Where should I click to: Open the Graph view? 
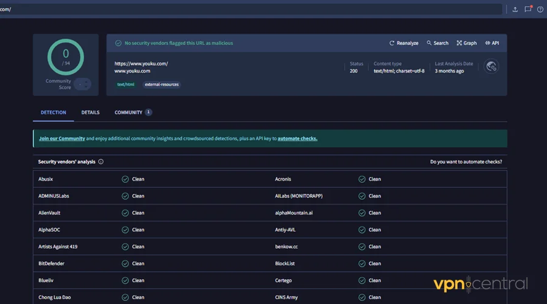click(x=466, y=43)
